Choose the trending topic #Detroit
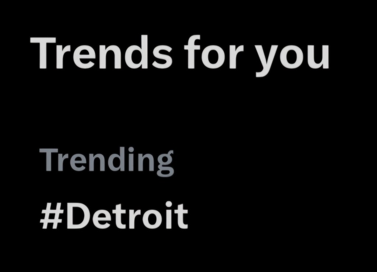 (x=113, y=216)
